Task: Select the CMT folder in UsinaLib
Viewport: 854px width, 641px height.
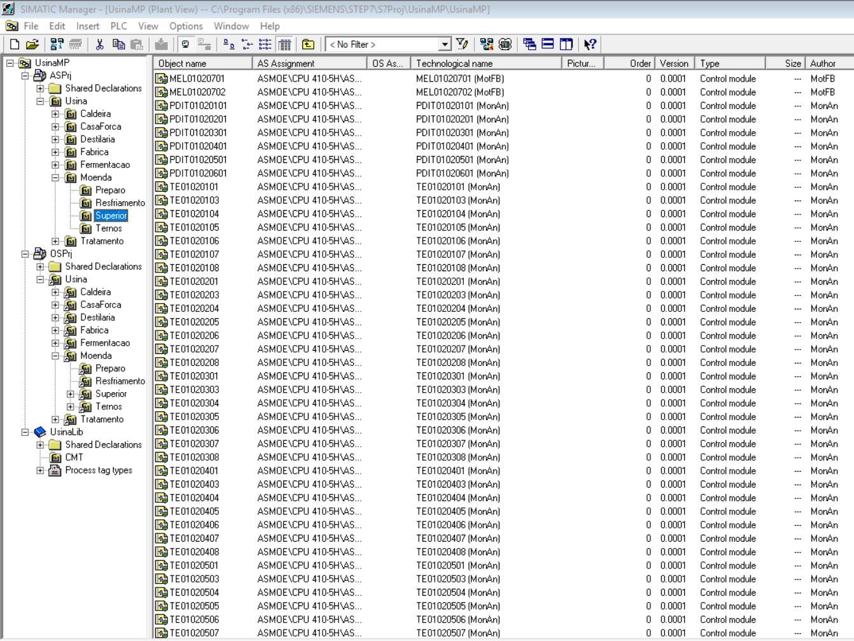Action: (x=74, y=458)
